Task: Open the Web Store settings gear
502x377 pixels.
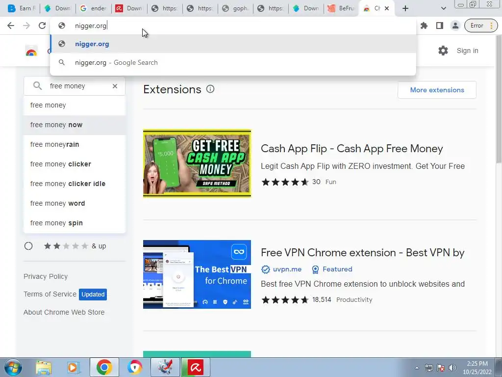Action: click(x=443, y=51)
